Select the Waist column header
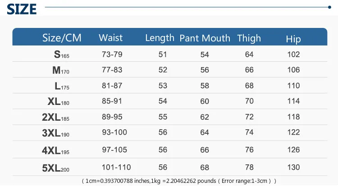Screen dimensions: 338x186 click(110, 37)
